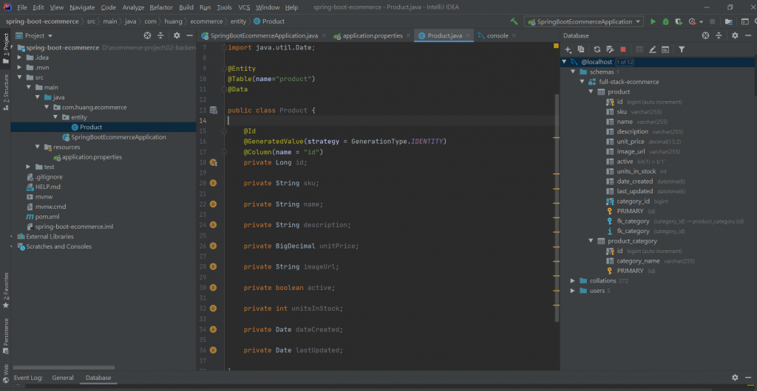Switch to the application.properties editor tab
The width and height of the screenshot is (757, 391).
[x=372, y=35]
